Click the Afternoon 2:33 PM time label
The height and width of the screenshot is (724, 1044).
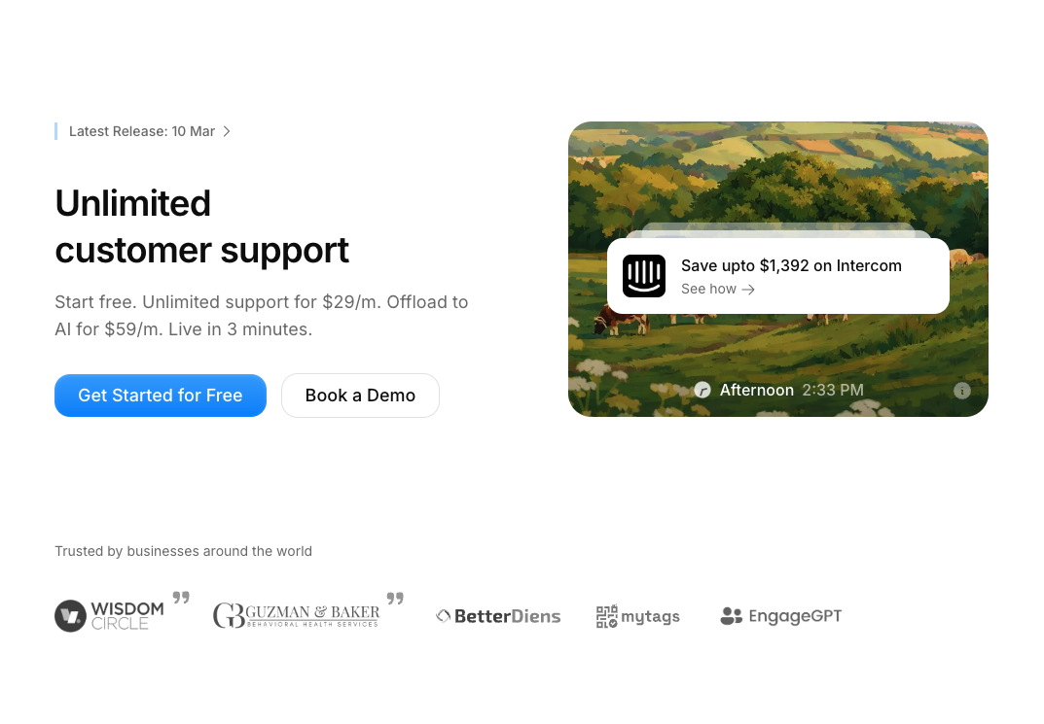coord(792,391)
